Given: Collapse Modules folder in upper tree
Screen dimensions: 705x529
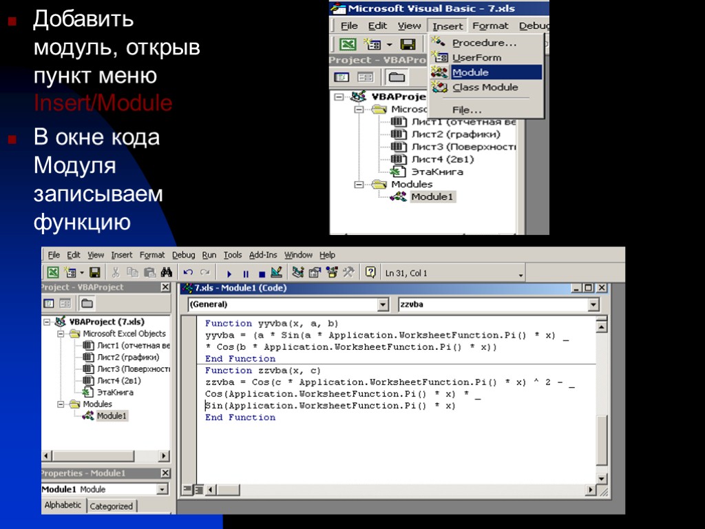Looking at the screenshot, I should (x=359, y=185).
